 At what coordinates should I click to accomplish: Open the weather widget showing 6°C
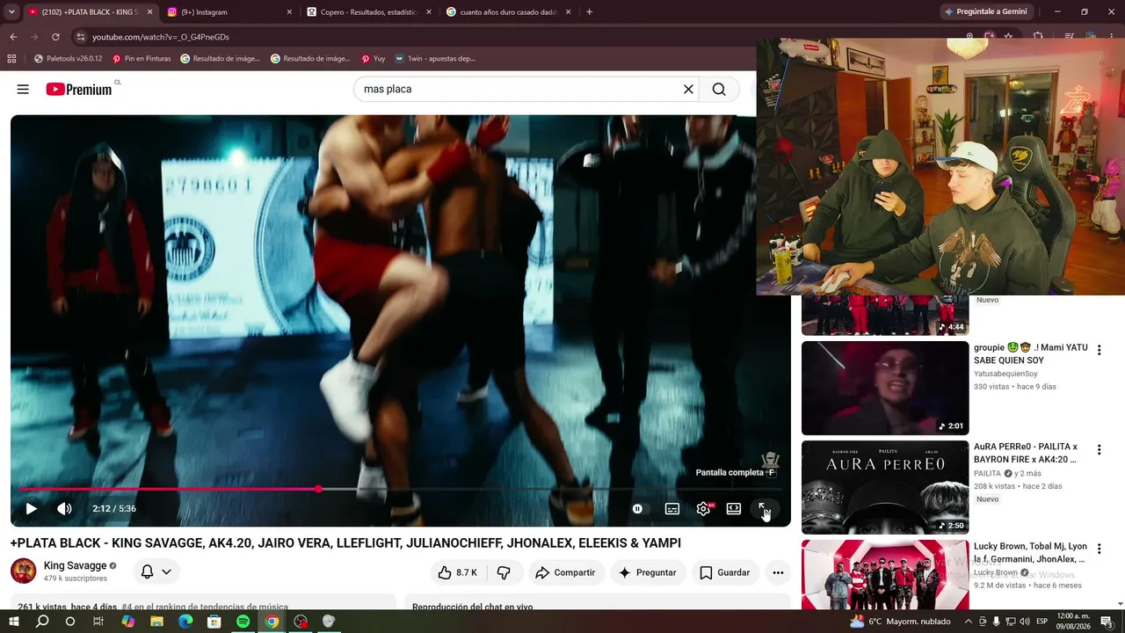click(900, 622)
